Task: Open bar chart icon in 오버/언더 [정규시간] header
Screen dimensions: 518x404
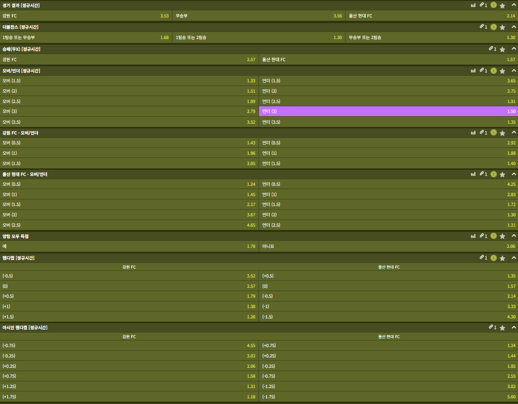Action: click(x=473, y=71)
